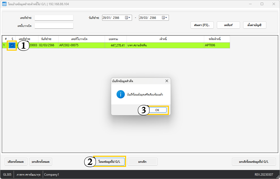Click the resize grip in status bar corner
This screenshot has height=179, width=280.
tap(278, 177)
